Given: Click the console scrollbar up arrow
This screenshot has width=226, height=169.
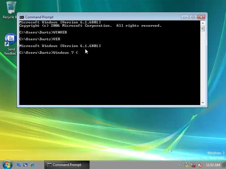Looking at the screenshot, I should point(203,23).
